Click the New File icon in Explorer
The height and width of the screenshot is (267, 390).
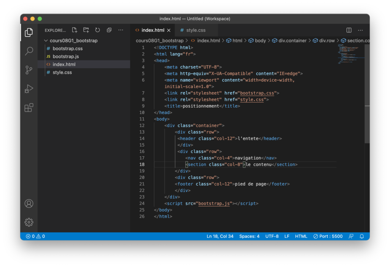coord(75,30)
